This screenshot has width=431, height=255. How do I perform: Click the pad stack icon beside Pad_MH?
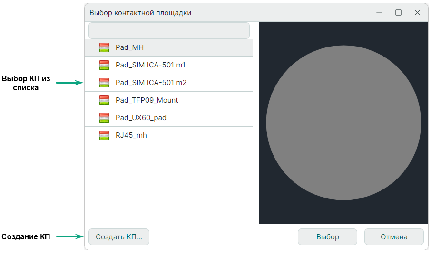(104, 47)
